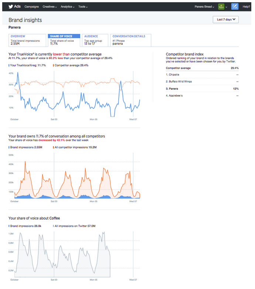Go to Campaigns in the top navigation
255x289 pixels.
click(x=32, y=7)
